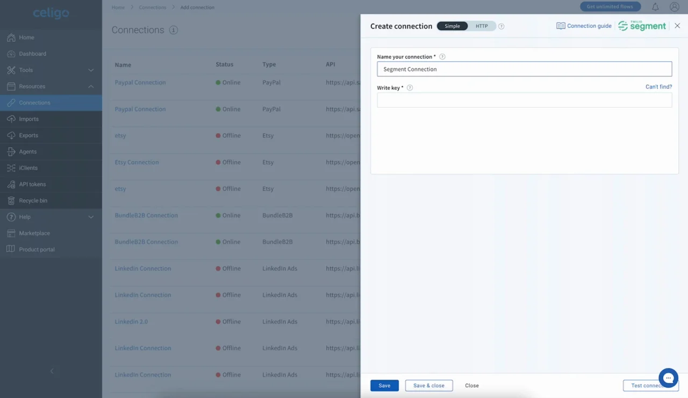Click the Type column header

click(x=269, y=64)
